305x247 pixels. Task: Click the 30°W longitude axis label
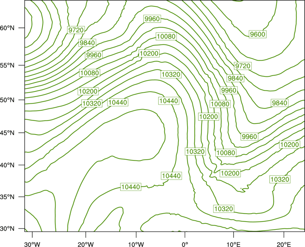(32, 244)
